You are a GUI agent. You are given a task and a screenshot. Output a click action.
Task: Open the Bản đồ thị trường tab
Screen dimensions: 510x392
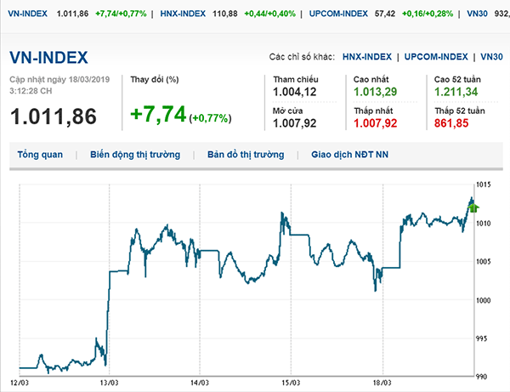(246, 155)
